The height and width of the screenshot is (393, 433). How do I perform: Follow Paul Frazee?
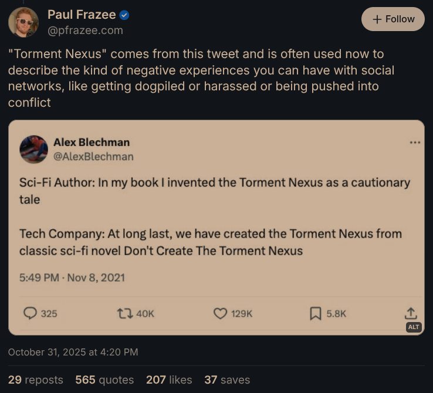tap(393, 19)
